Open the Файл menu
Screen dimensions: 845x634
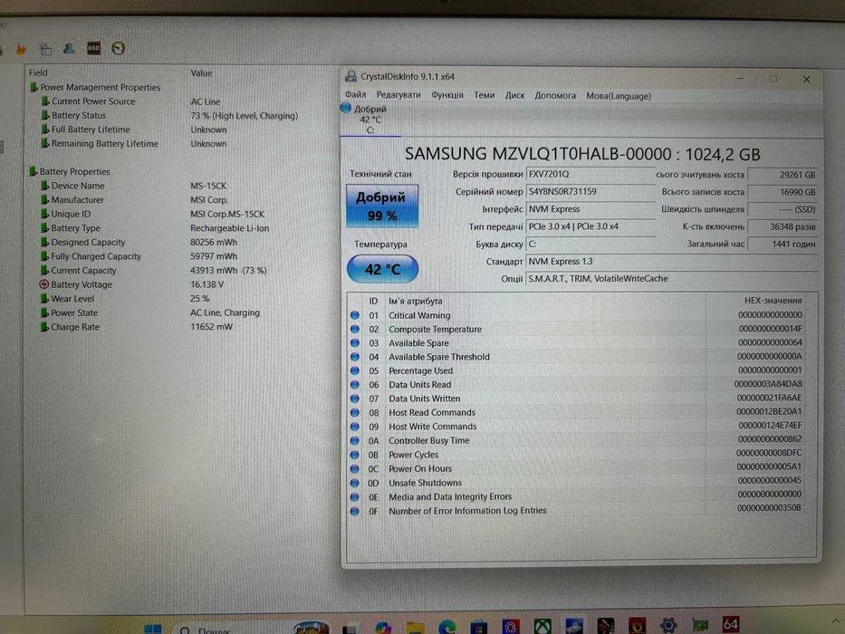pyautogui.click(x=355, y=95)
